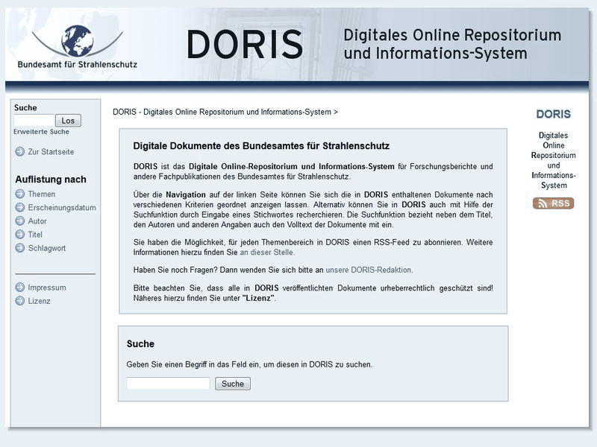Image resolution: width=597 pixels, height=447 pixels.
Task: Click the large DORIS header title
Action: pyautogui.click(x=245, y=45)
